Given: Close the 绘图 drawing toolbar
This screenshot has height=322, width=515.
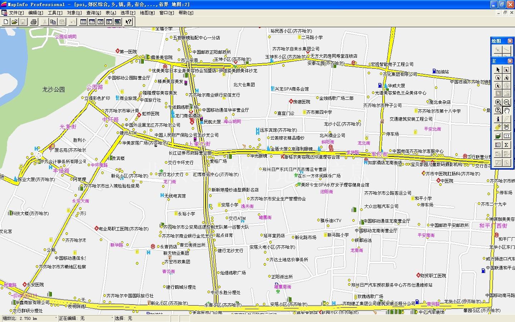Looking at the screenshot, I should pos(510,40).
